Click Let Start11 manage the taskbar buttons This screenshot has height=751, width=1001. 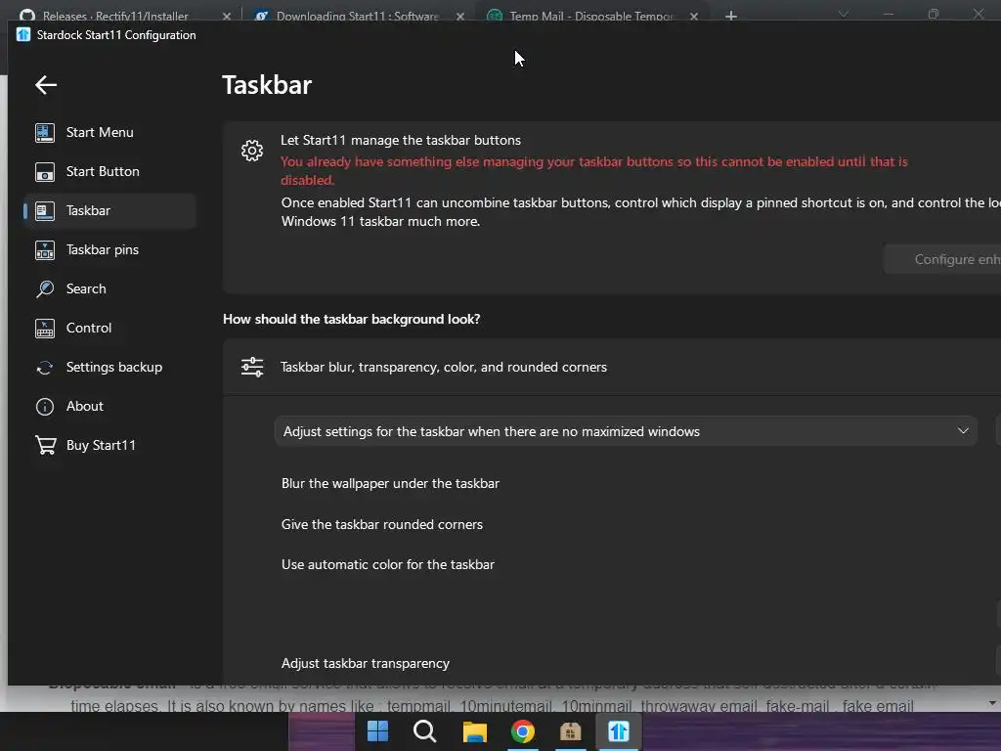click(400, 140)
